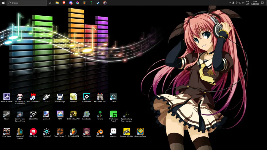The height and width of the screenshot is (150, 267).
Task: Select the DARK SOULS III icon
Action: tap(73, 114)
